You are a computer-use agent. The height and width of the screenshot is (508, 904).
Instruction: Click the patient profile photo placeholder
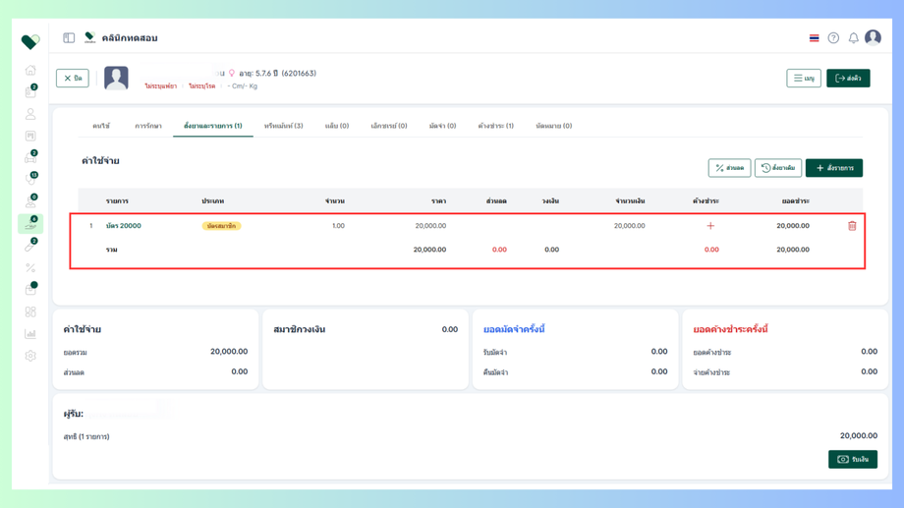pyautogui.click(x=116, y=78)
